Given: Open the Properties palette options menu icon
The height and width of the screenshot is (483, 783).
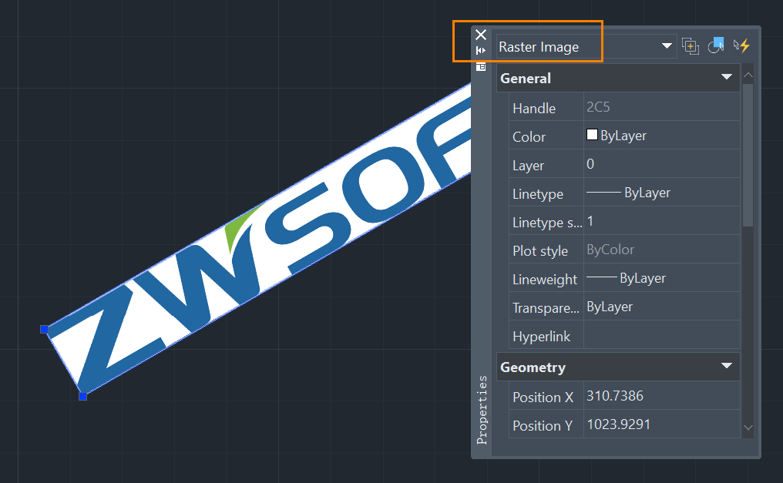Looking at the screenshot, I should coord(481,66).
